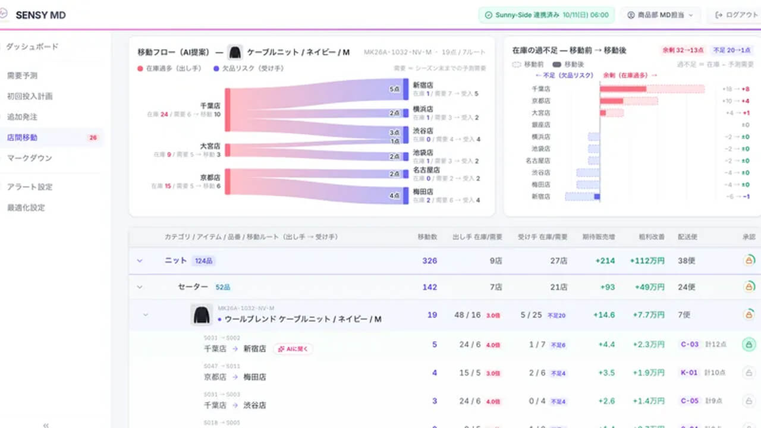Toggle approval lock for 千葉店 → 新宿店 route
Viewport: 761px width, 428px height.
pos(749,344)
